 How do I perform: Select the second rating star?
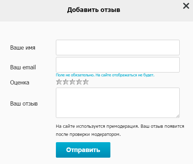coord(66,82)
